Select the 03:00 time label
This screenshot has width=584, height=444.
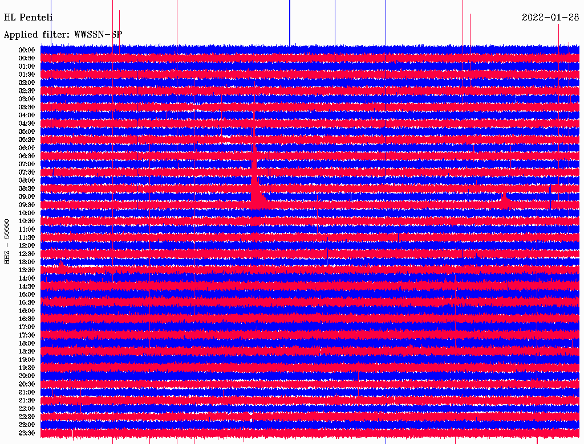27,99
